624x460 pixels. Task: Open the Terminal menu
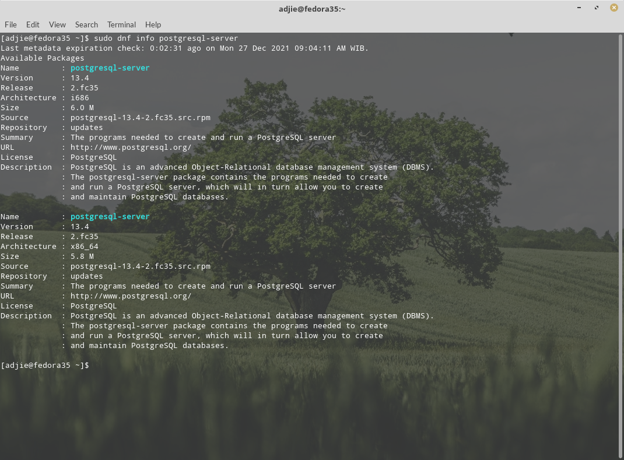(121, 24)
